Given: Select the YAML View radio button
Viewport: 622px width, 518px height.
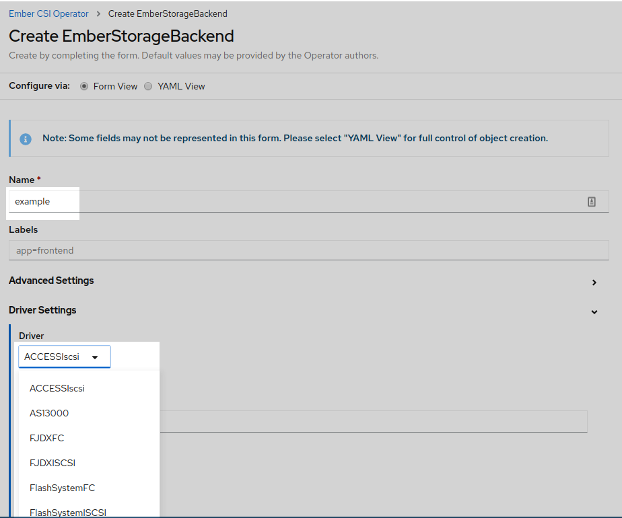Looking at the screenshot, I should click(x=148, y=86).
